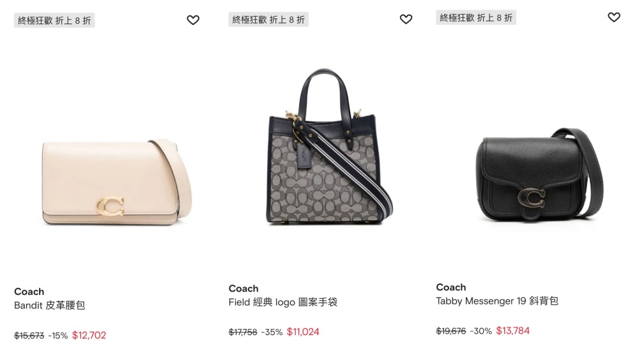Click the promo badge on the Bandit bag
Viewport: 639px width, 351px height.
[x=54, y=20]
